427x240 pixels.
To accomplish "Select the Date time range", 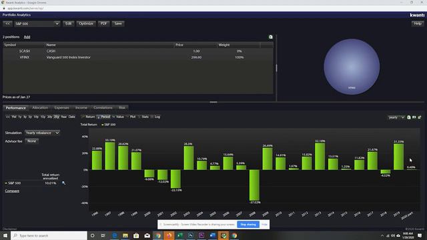I will pyautogui.click(x=71, y=117).
